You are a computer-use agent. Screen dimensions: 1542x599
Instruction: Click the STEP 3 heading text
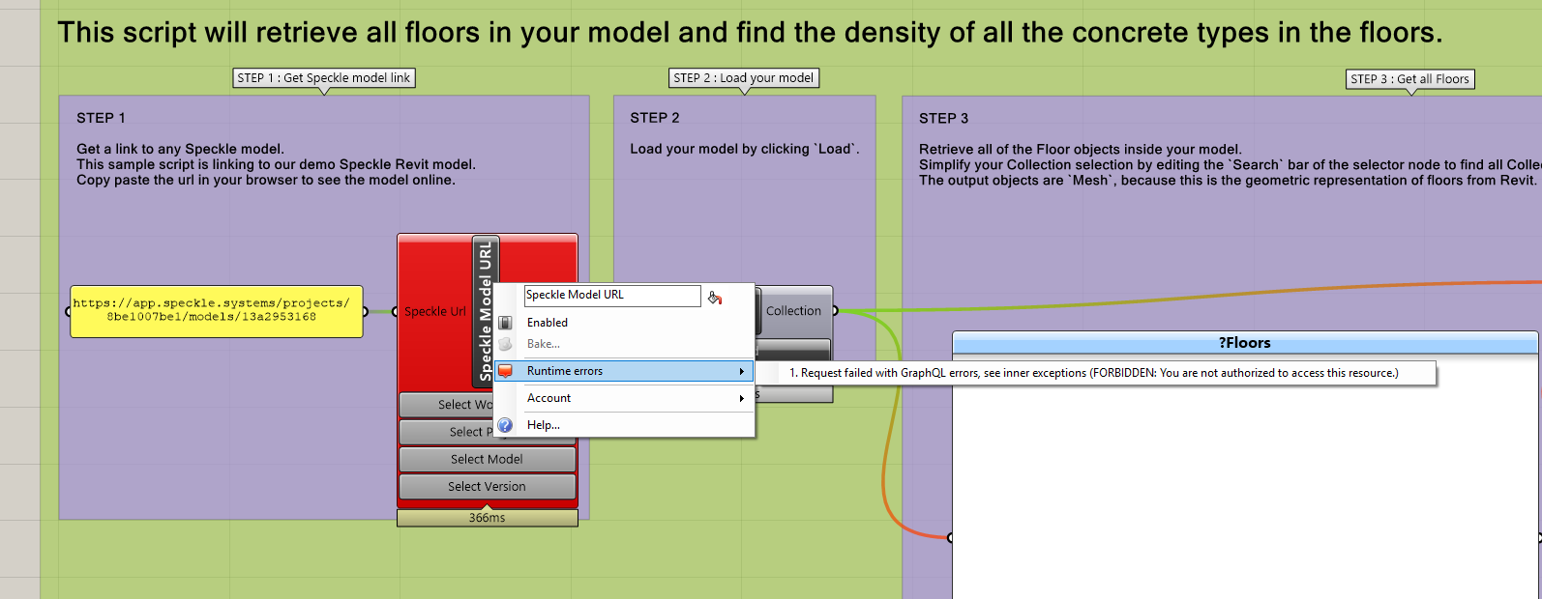point(943,118)
